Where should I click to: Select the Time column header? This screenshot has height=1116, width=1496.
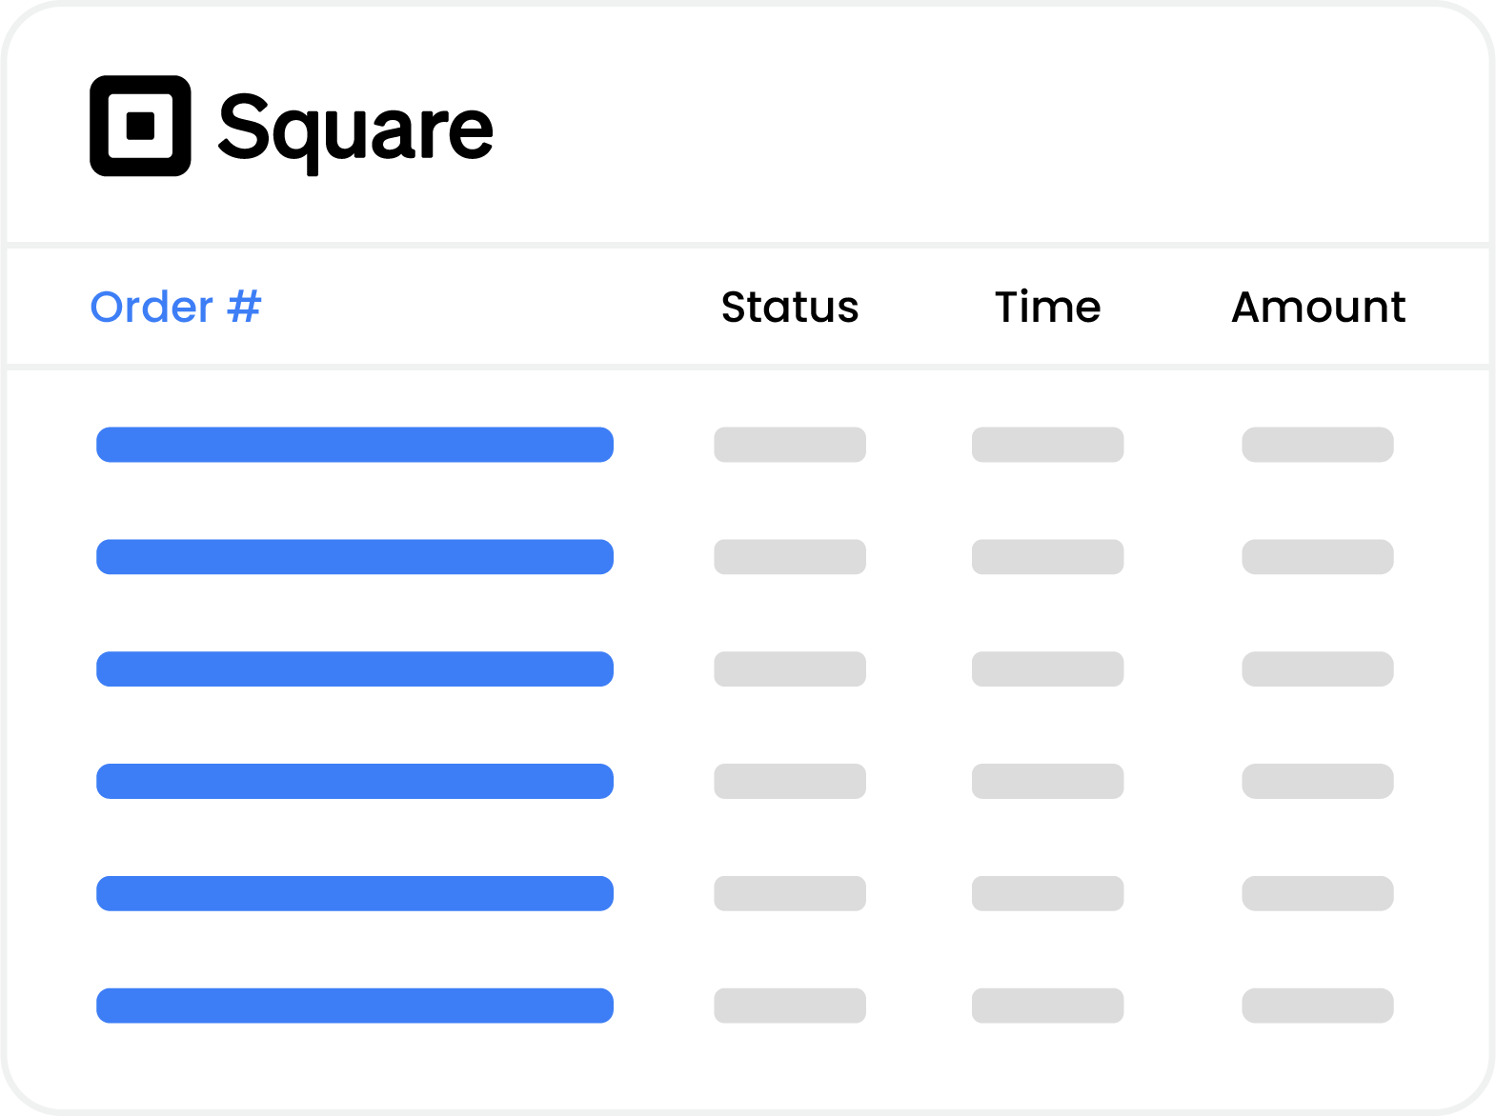[1048, 307]
